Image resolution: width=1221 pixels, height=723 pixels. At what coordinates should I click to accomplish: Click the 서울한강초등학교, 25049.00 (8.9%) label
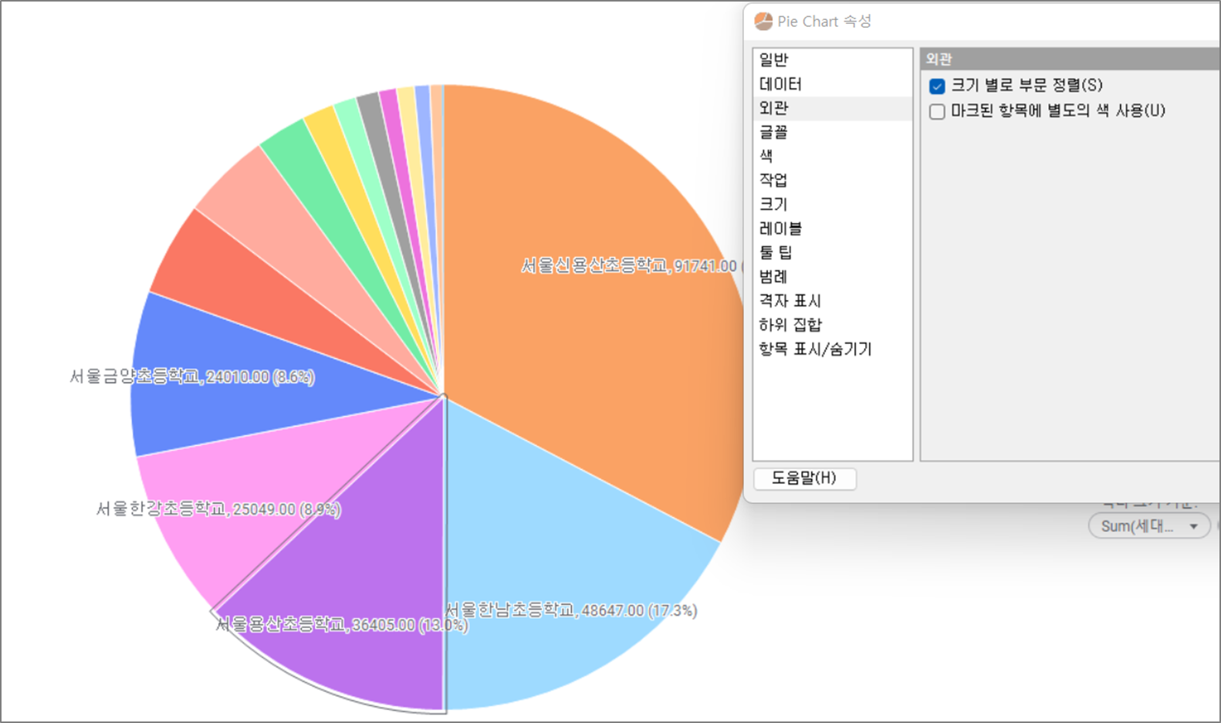tap(218, 509)
